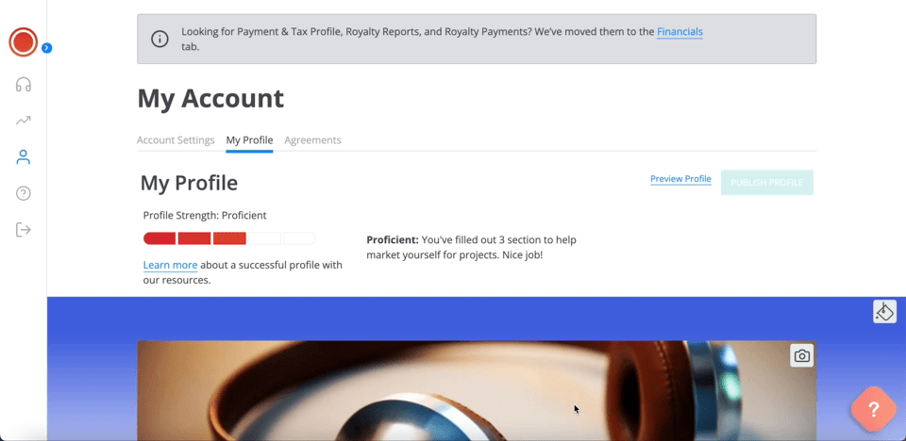Click the headphones cover photo image

click(476, 391)
